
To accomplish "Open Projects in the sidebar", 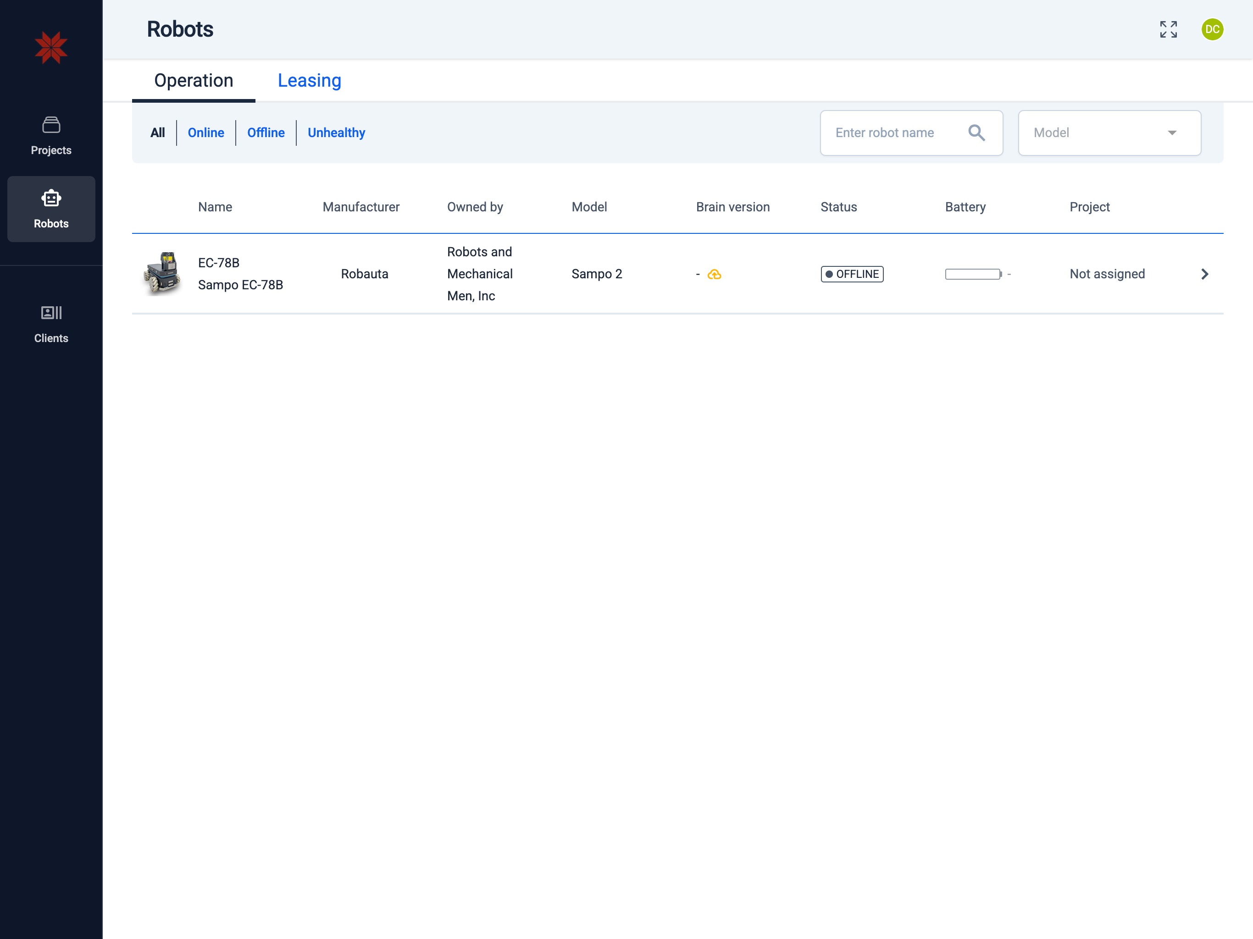I will (51, 136).
